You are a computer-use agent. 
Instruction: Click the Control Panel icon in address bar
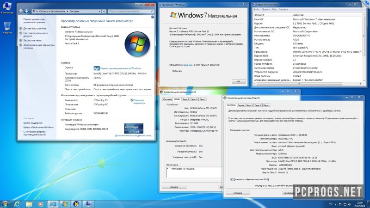[34, 11]
